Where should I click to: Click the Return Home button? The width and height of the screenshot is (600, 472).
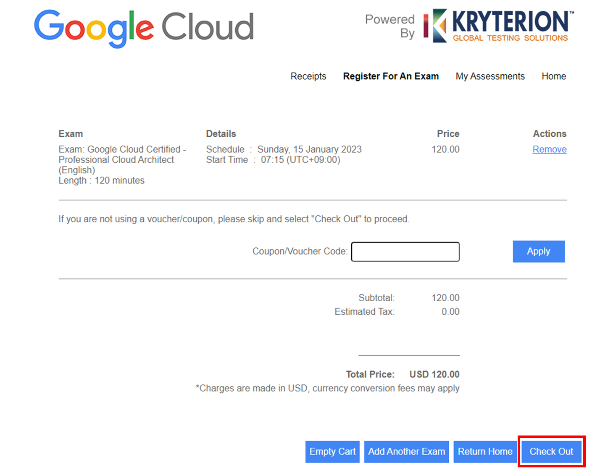485,452
